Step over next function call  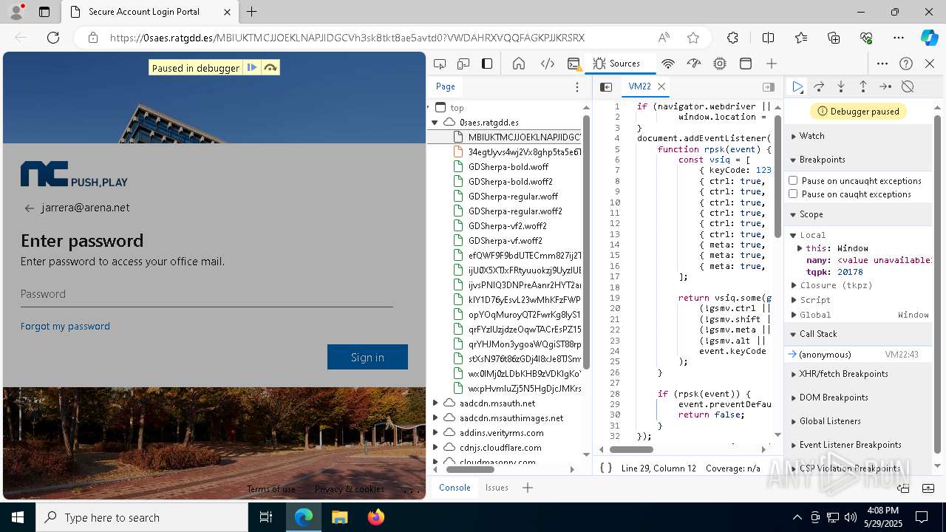click(x=819, y=86)
